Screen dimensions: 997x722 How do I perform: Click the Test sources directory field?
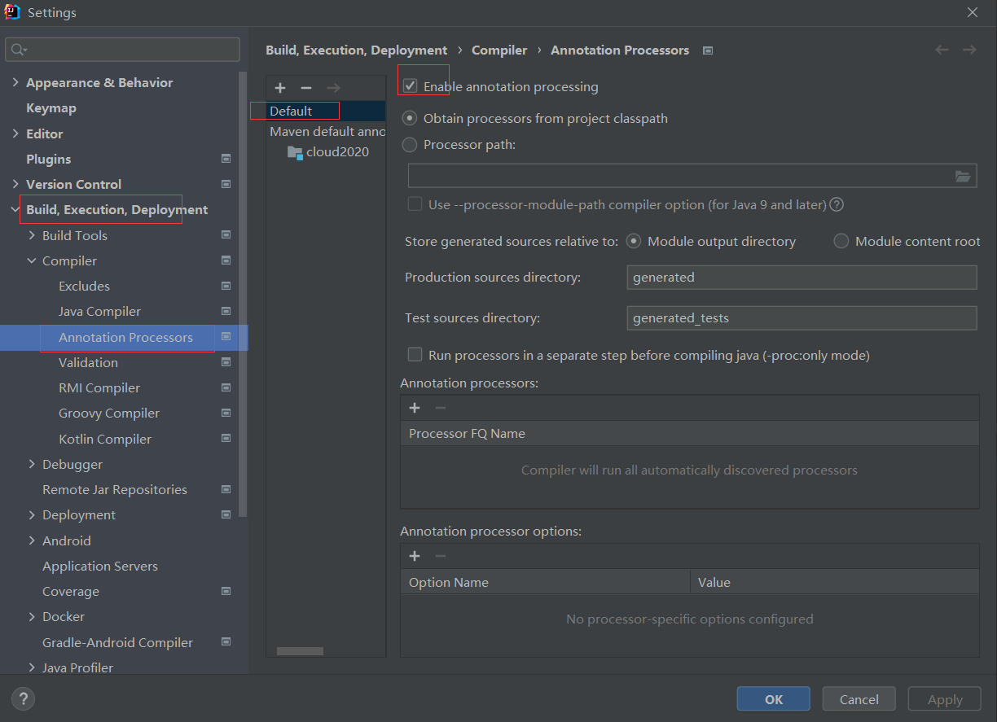(802, 317)
